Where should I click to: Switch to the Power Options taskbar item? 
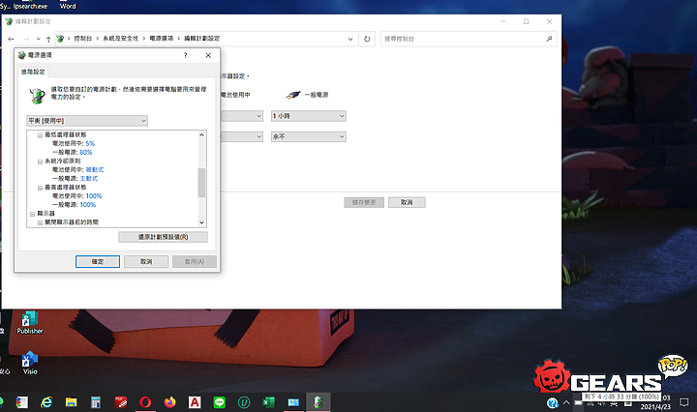318,402
